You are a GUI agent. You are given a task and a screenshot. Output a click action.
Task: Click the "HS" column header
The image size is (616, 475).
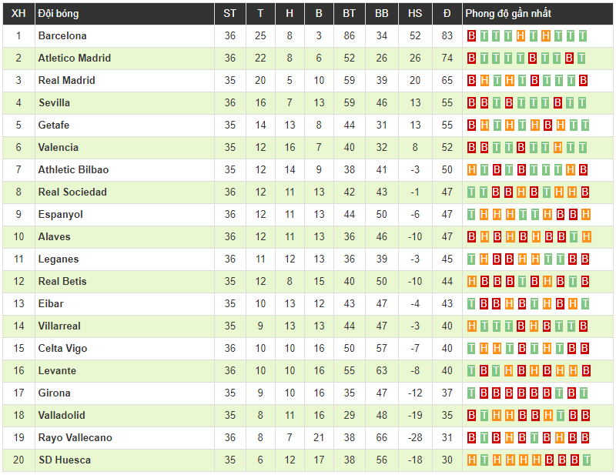pyautogui.click(x=415, y=14)
